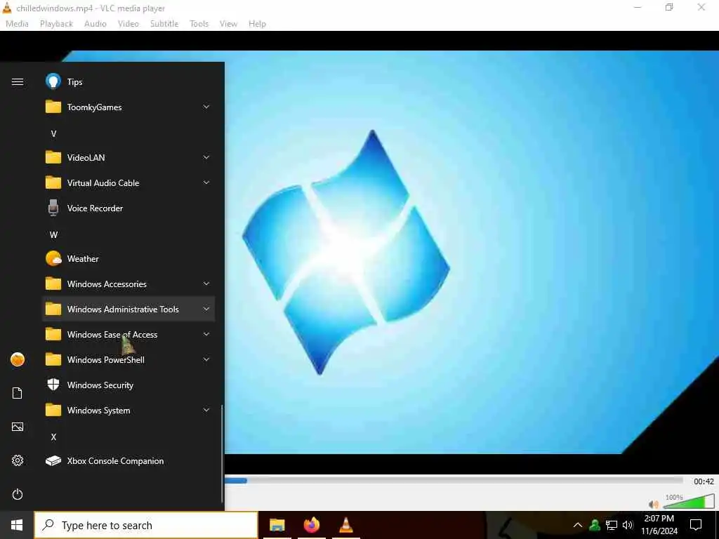The image size is (719, 539).
Task: Launch the Weather app icon
Action: click(x=53, y=258)
